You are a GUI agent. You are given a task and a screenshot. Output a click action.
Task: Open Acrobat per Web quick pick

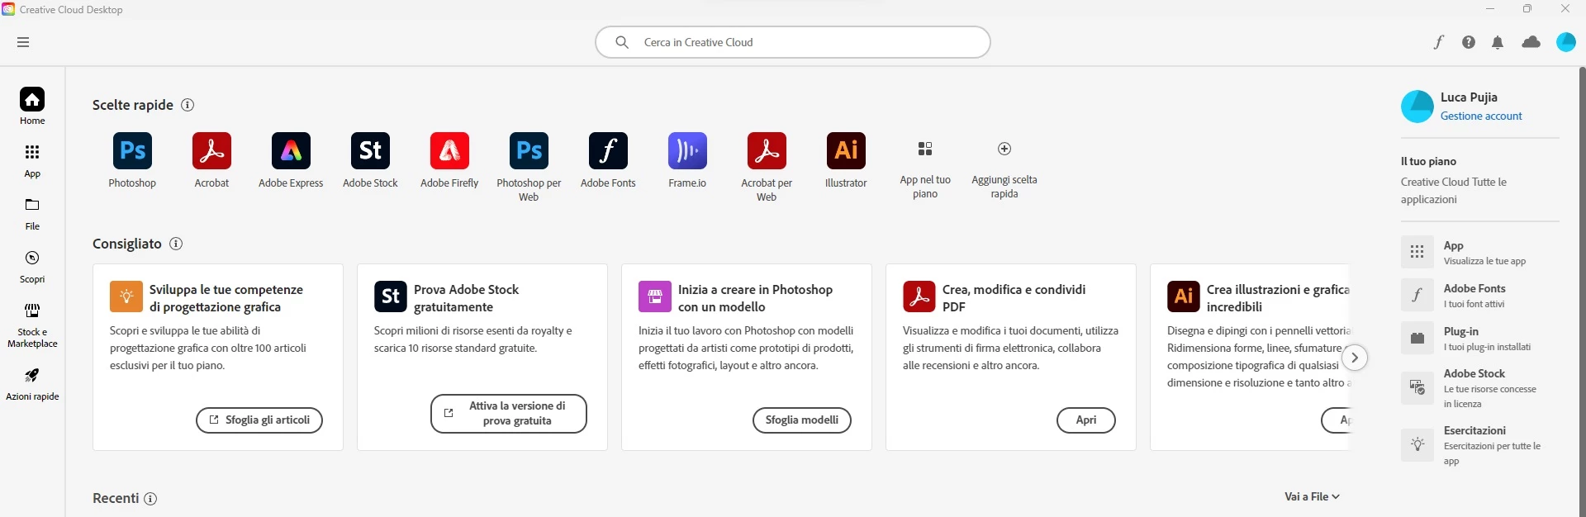767,166
